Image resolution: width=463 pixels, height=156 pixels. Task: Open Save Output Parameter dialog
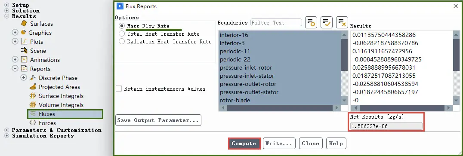pyautogui.click(x=158, y=120)
